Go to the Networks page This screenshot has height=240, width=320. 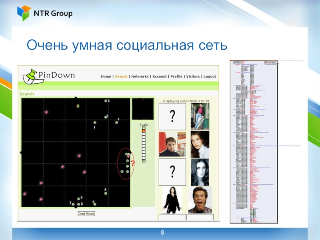click(140, 76)
